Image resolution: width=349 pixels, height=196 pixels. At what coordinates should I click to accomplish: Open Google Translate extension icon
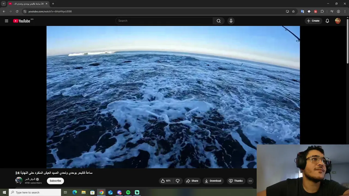pos(302,11)
